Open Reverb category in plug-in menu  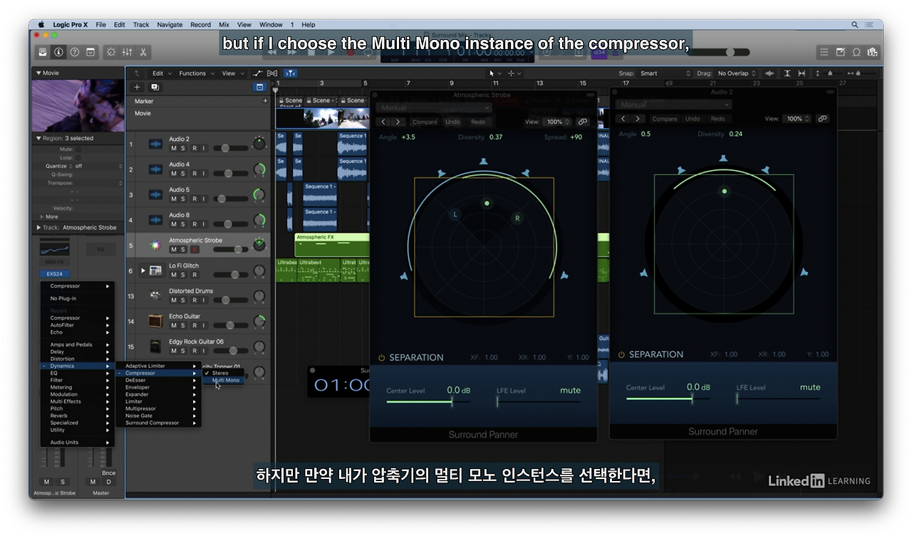[x=77, y=416]
